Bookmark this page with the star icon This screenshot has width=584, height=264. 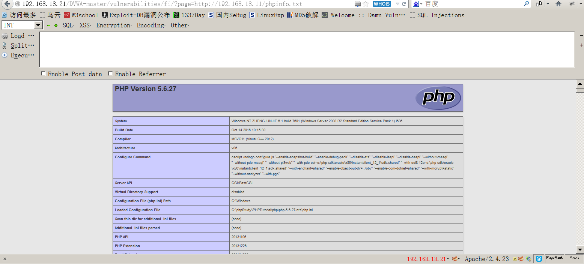click(x=366, y=4)
